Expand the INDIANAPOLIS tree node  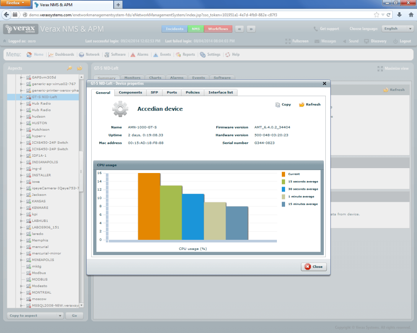[21, 162]
